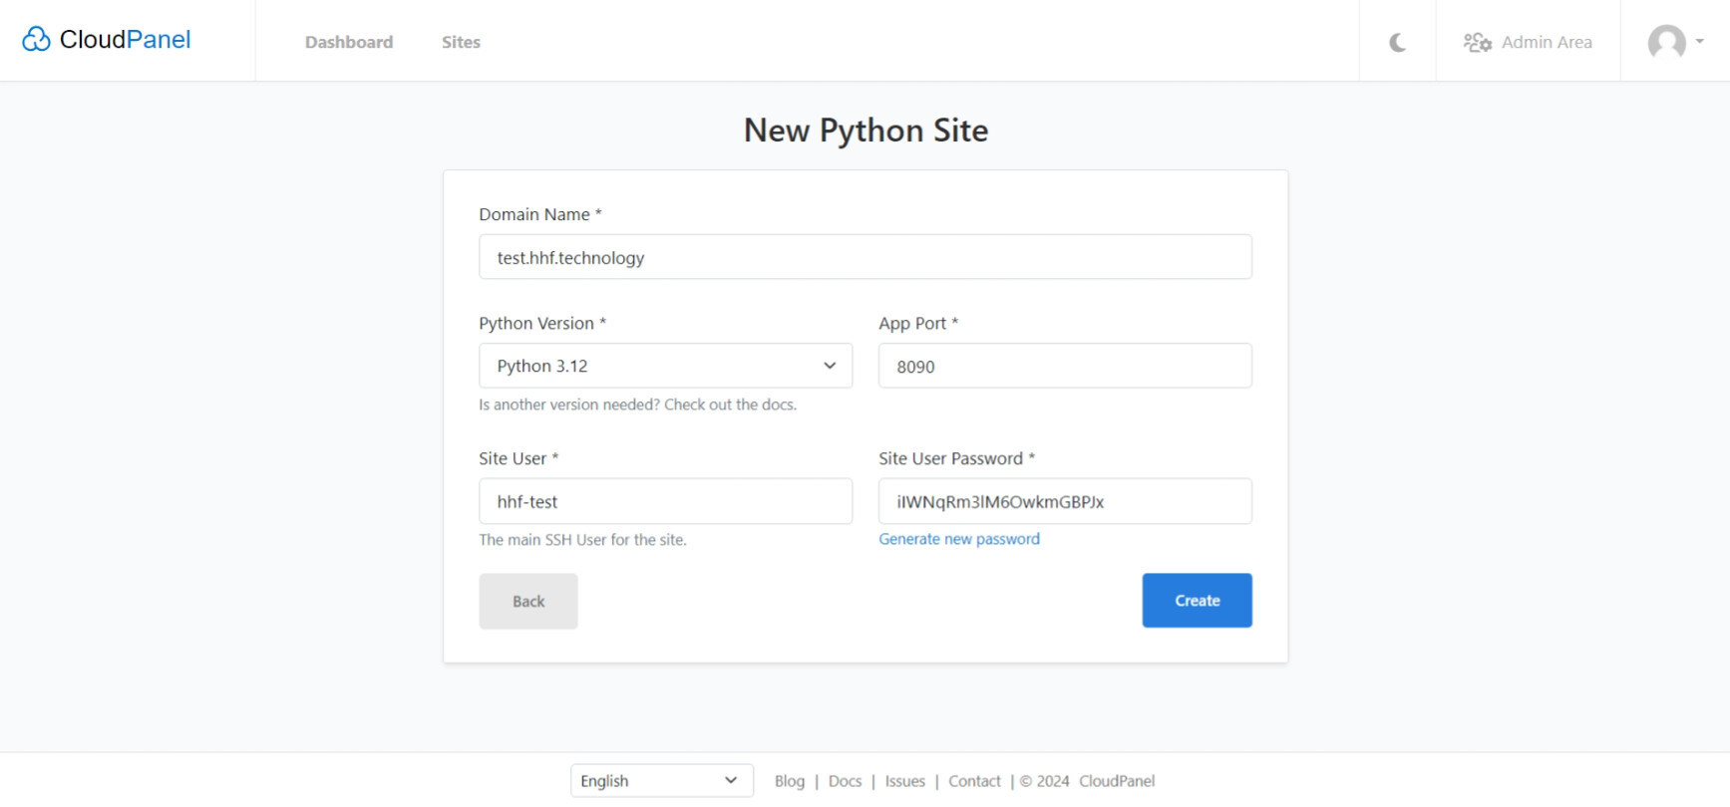Image resolution: width=1730 pixels, height=807 pixels.
Task: Click Generate new password link
Action: (959, 539)
